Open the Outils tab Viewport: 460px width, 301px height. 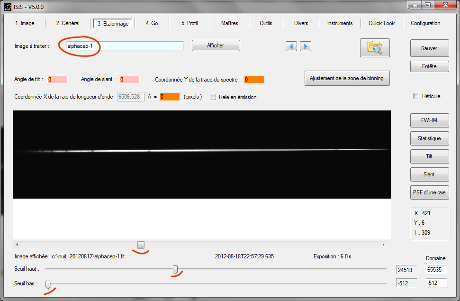(x=266, y=23)
